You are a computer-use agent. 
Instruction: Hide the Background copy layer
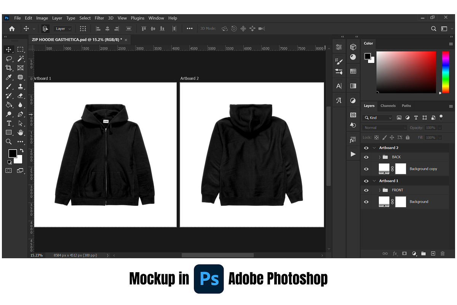point(366,169)
